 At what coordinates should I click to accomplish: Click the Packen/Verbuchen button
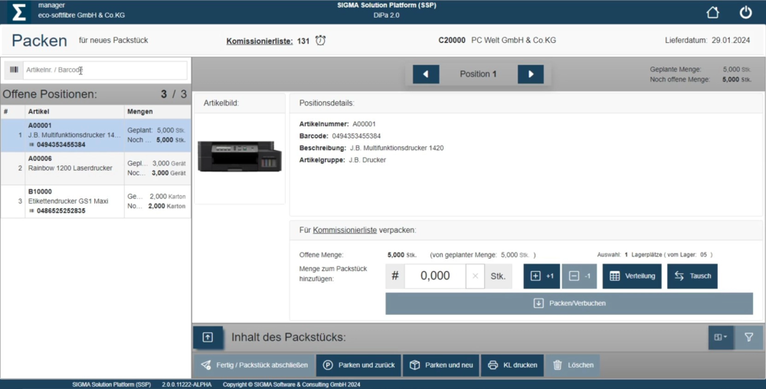pos(569,303)
